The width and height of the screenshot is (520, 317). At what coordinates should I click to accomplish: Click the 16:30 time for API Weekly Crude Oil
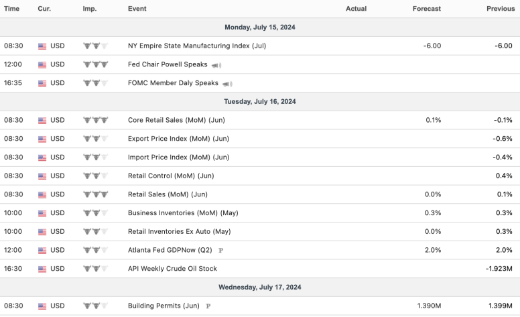(x=13, y=269)
